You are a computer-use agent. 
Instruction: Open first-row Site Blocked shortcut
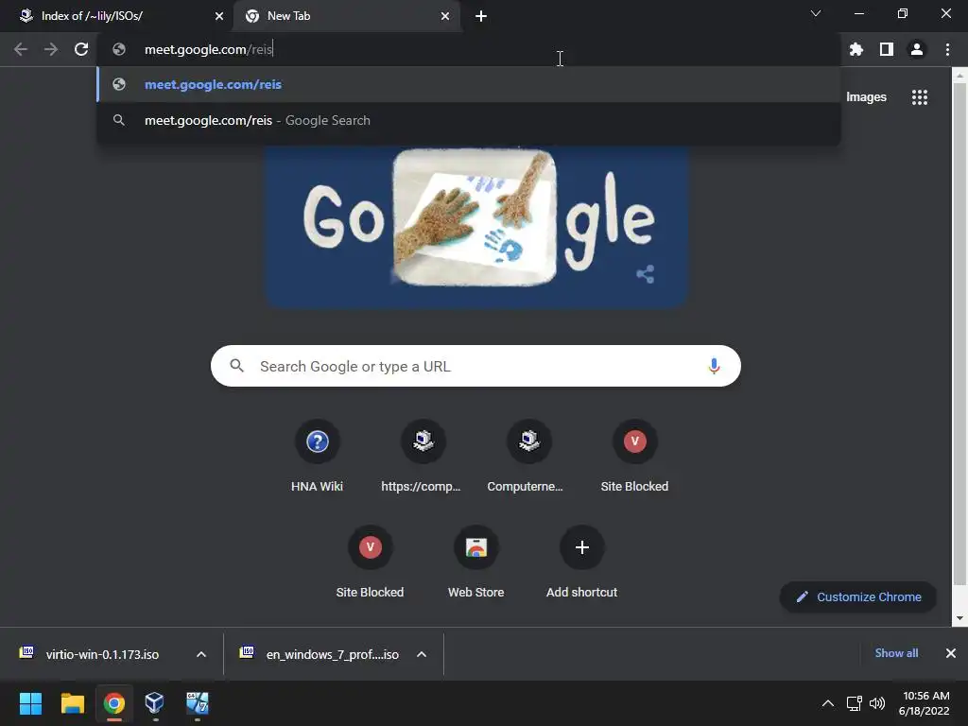click(634, 457)
